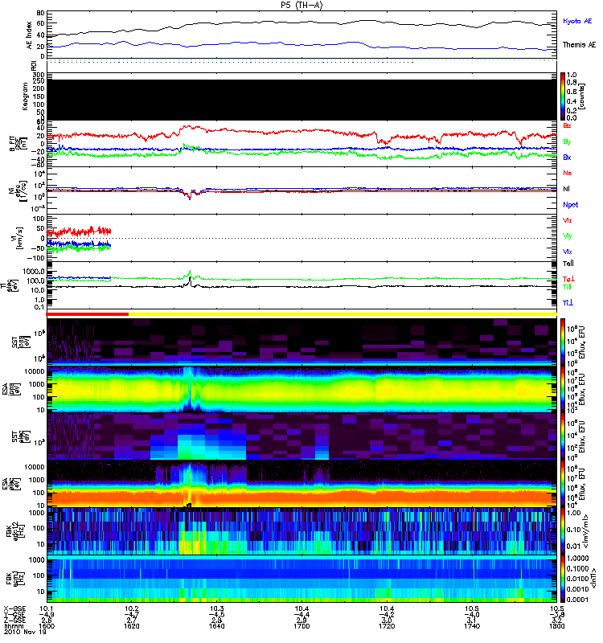Screen dimensions: 603x643
Task: Select the Themis AE legend label
Action: pos(579,45)
